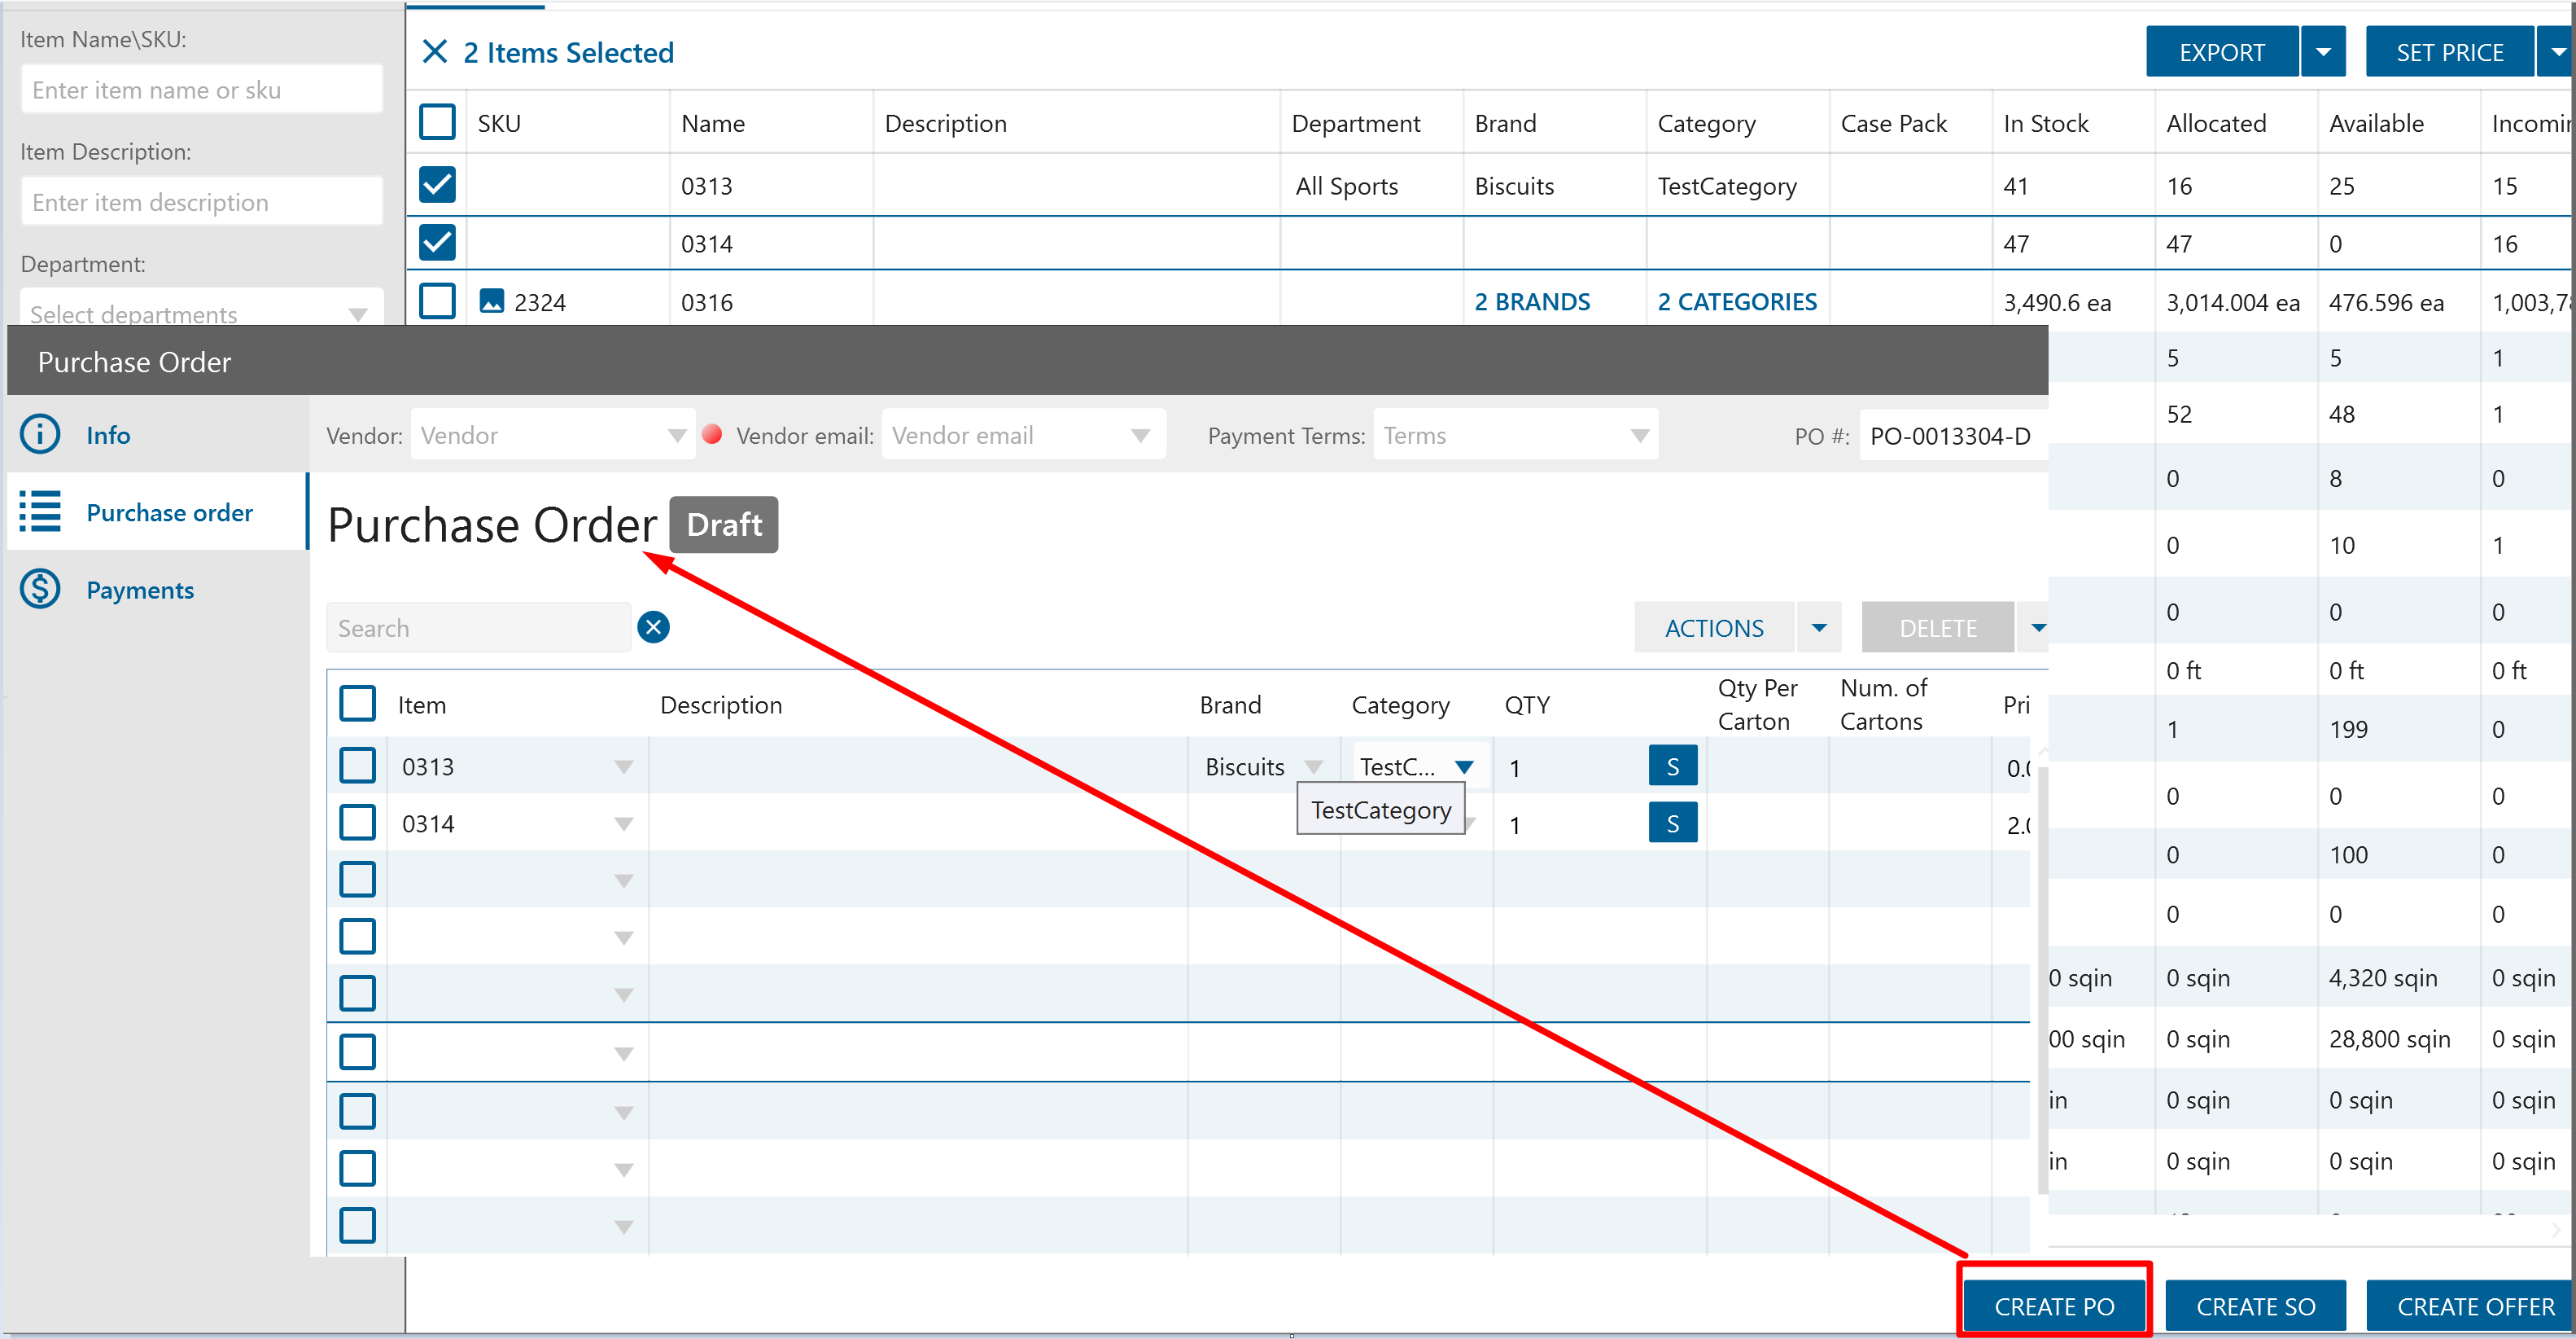
Task: Check the box for purchase order item 0314
Action: pos(357,823)
